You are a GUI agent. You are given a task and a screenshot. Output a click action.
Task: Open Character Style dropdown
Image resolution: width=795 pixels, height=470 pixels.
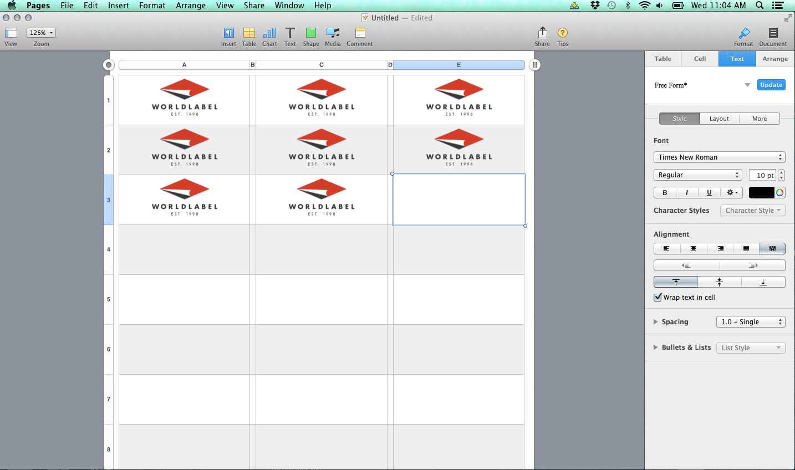[752, 210]
